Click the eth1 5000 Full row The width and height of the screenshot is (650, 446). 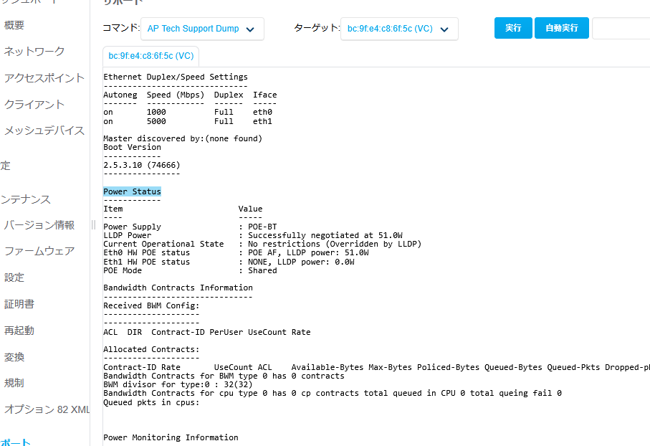coord(188,122)
